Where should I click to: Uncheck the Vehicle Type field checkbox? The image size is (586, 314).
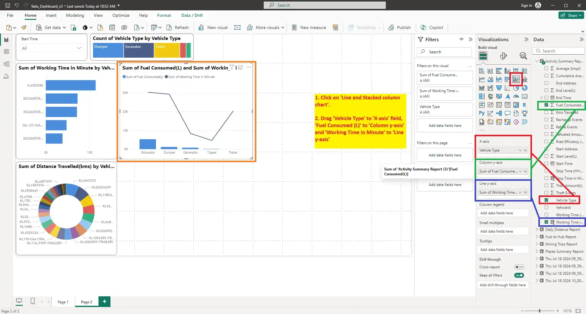tap(546, 200)
